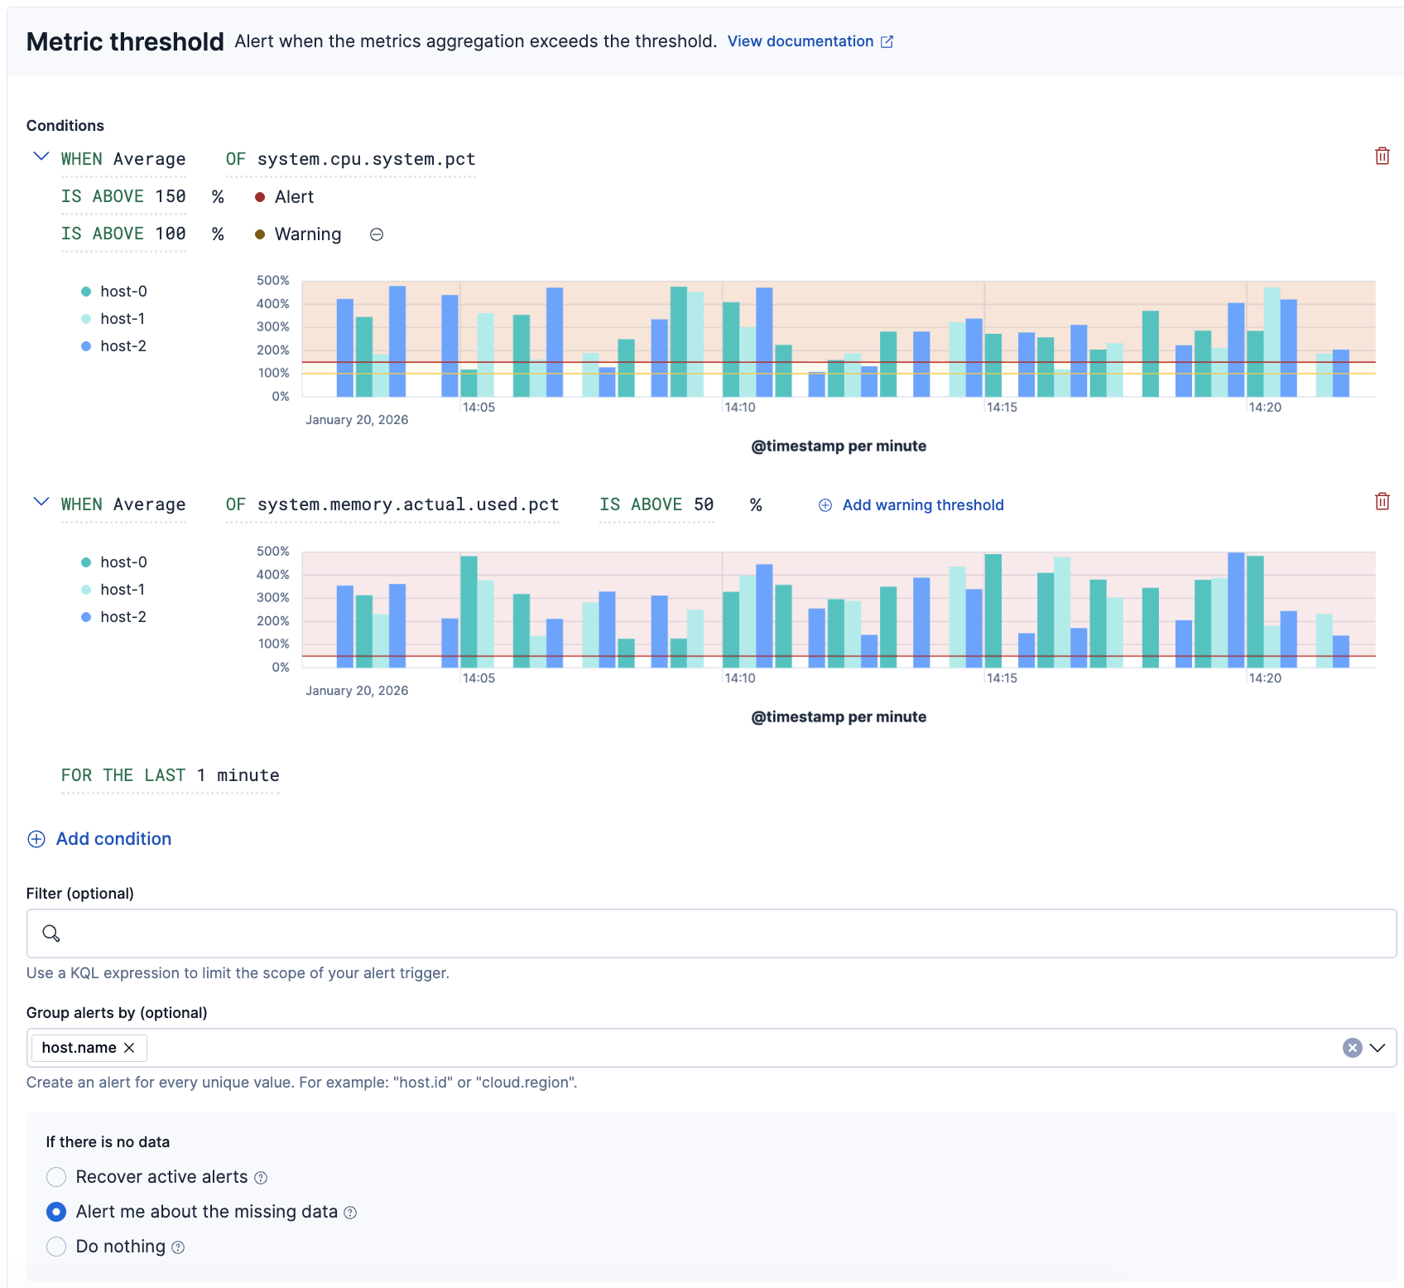Open help tooltip for Recover active alerts

tap(261, 1178)
